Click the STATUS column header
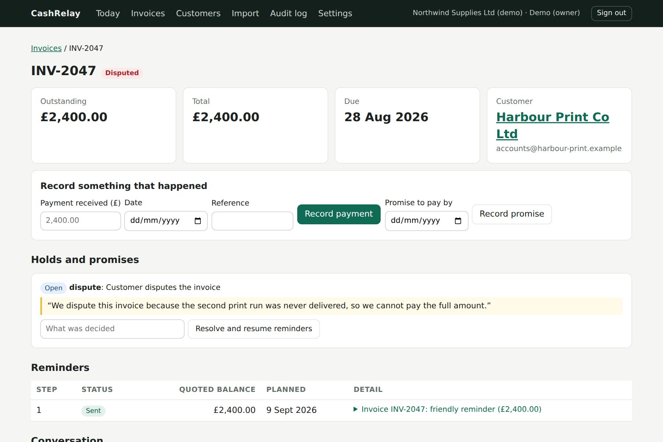The width and height of the screenshot is (663, 442). [x=97, y=390]
